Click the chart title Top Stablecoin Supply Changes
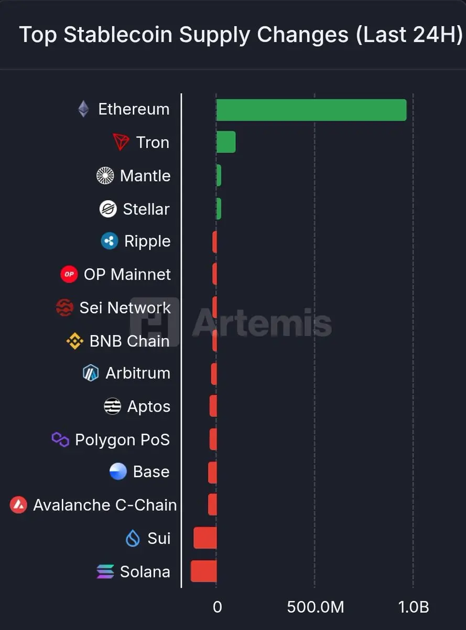Image resolution: width=466 pixels, height=630 pixels. tap(183, 35)
